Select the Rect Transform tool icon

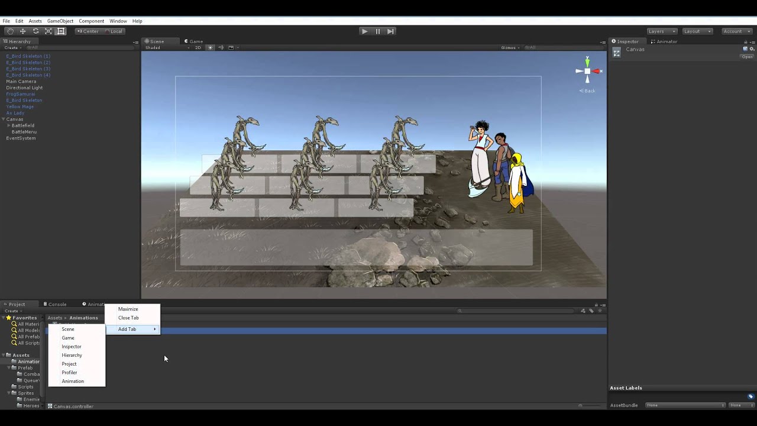[61, 31]
